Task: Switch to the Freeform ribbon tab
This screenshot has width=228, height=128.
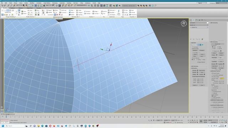Action: (x=12, y=8)
